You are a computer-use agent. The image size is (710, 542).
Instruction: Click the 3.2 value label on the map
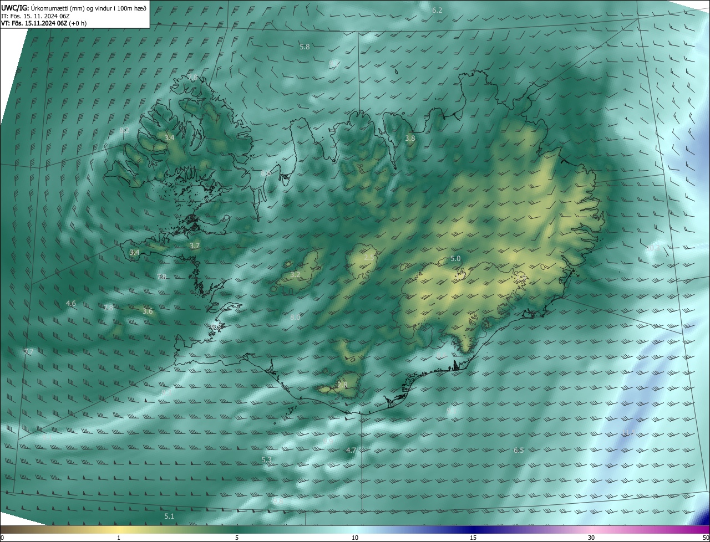295,274
